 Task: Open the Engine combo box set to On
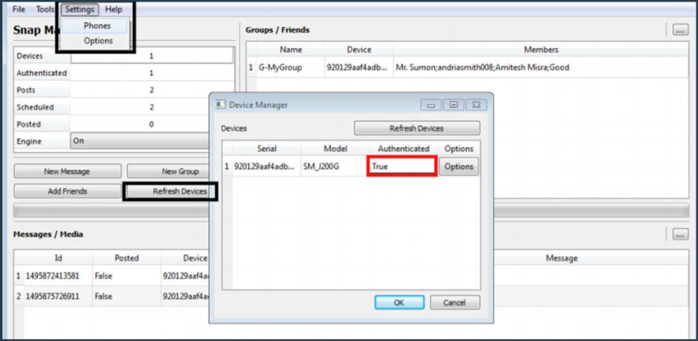[x=140, y=142]
